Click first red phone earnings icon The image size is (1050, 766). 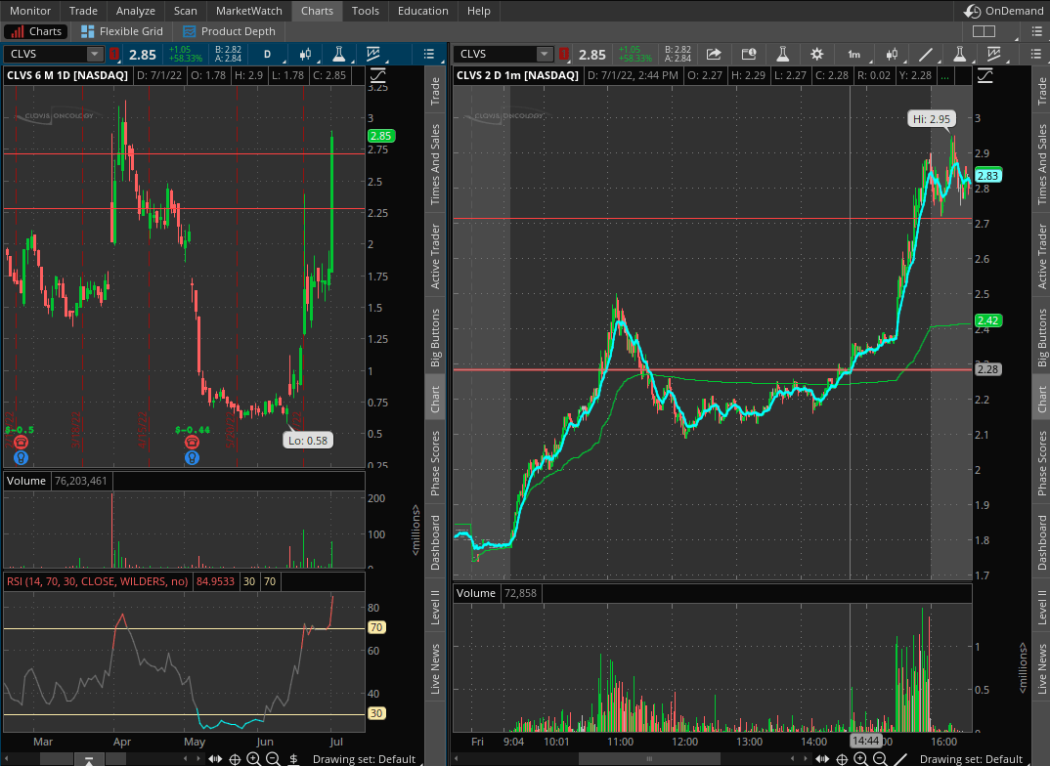tap(21, 443)
